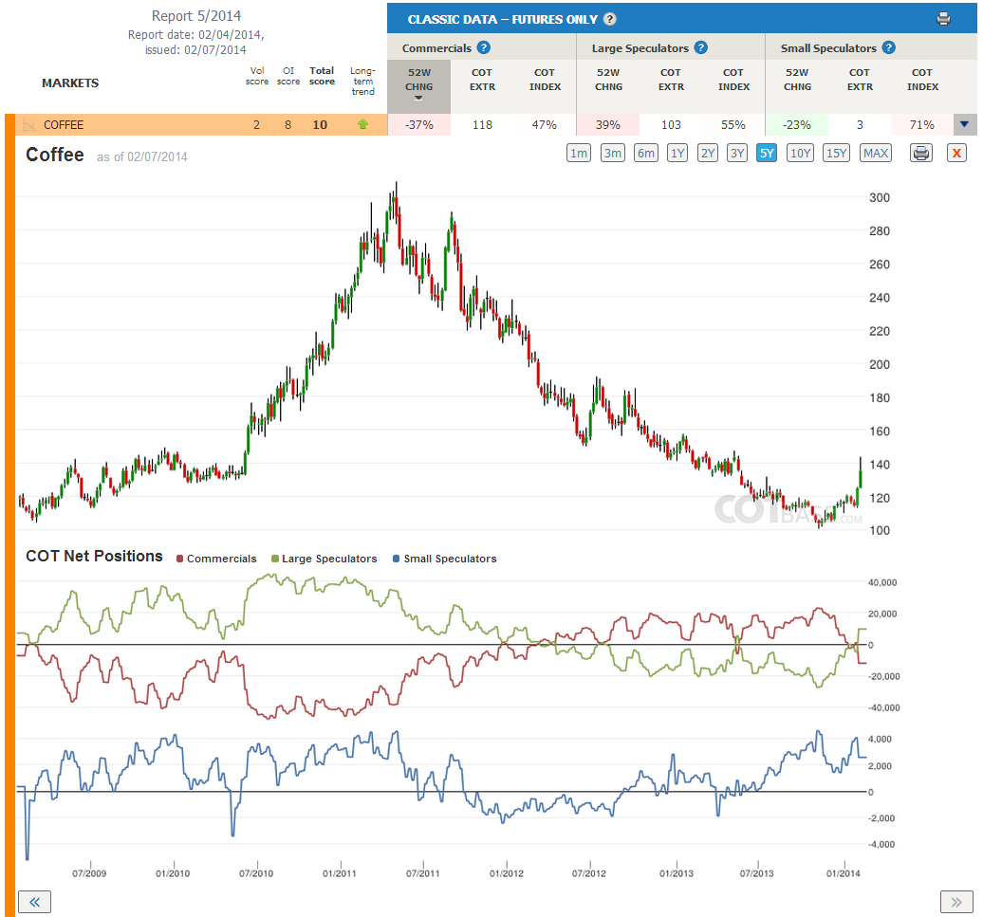This screenshot has width=983, height=917.
Task: Toggle the Commercials legend red swatch
Action: point(180,559)
